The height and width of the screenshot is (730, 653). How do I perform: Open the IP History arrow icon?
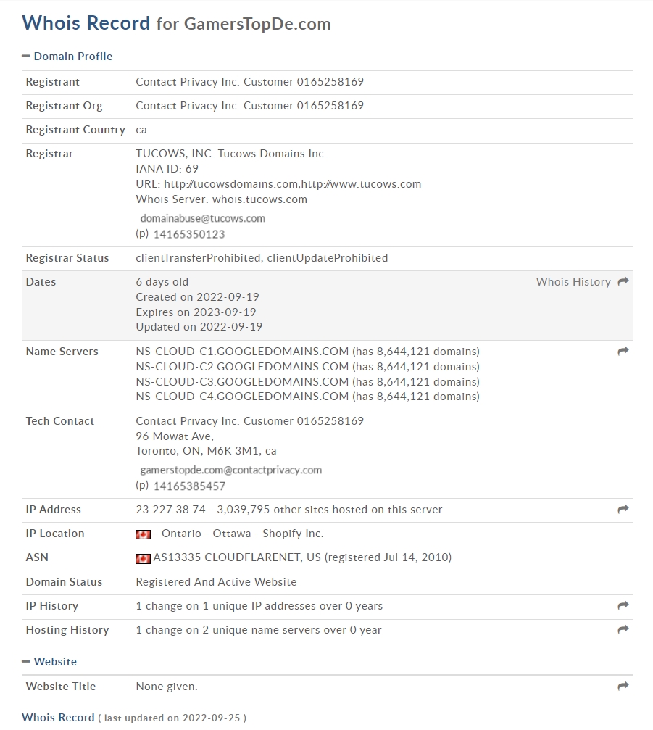623,606
